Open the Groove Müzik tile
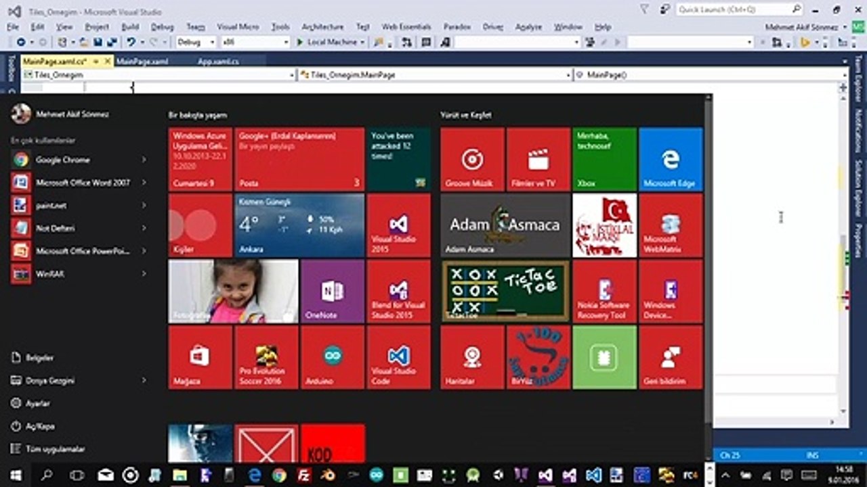 (472, 159)
